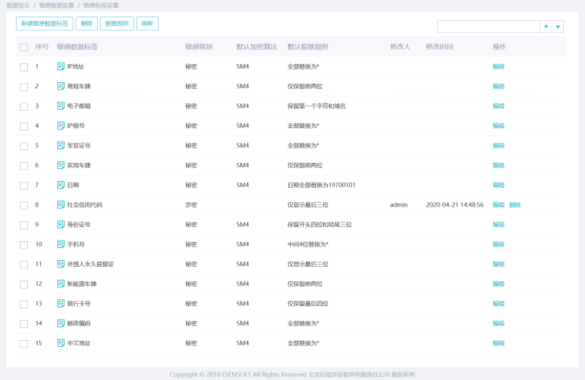This screenshot has height=380, width=585.
Task: Click the IP地址 label icon
Action: click(x=61, y=66)
